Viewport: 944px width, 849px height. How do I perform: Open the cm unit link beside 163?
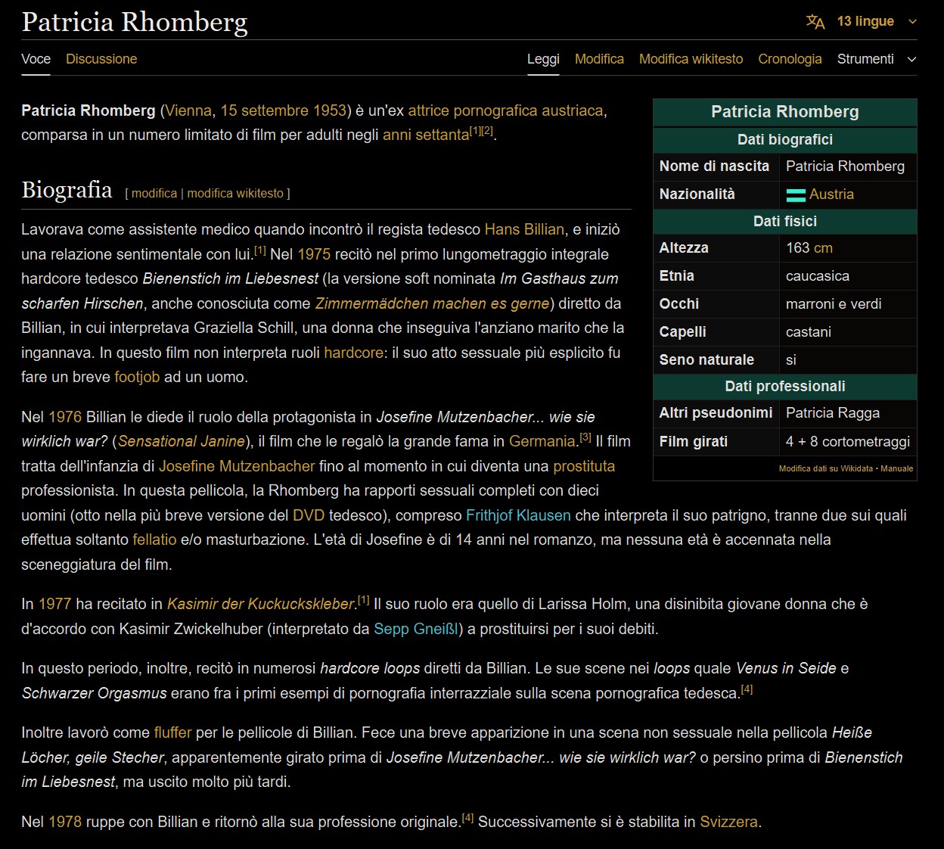(x=823, y=248)
